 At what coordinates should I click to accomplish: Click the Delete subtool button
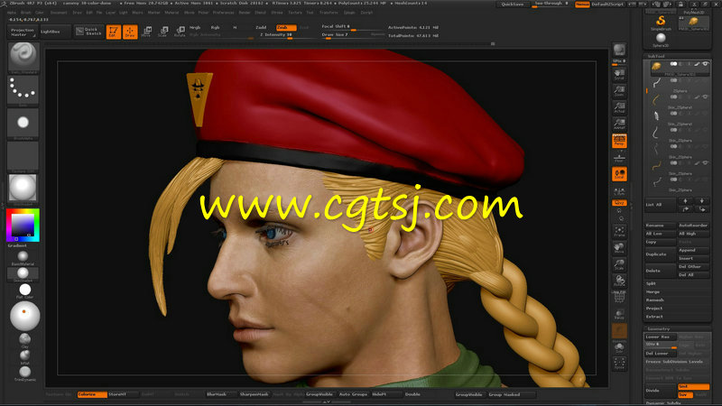pyautogui.click(x=661, y=271)
